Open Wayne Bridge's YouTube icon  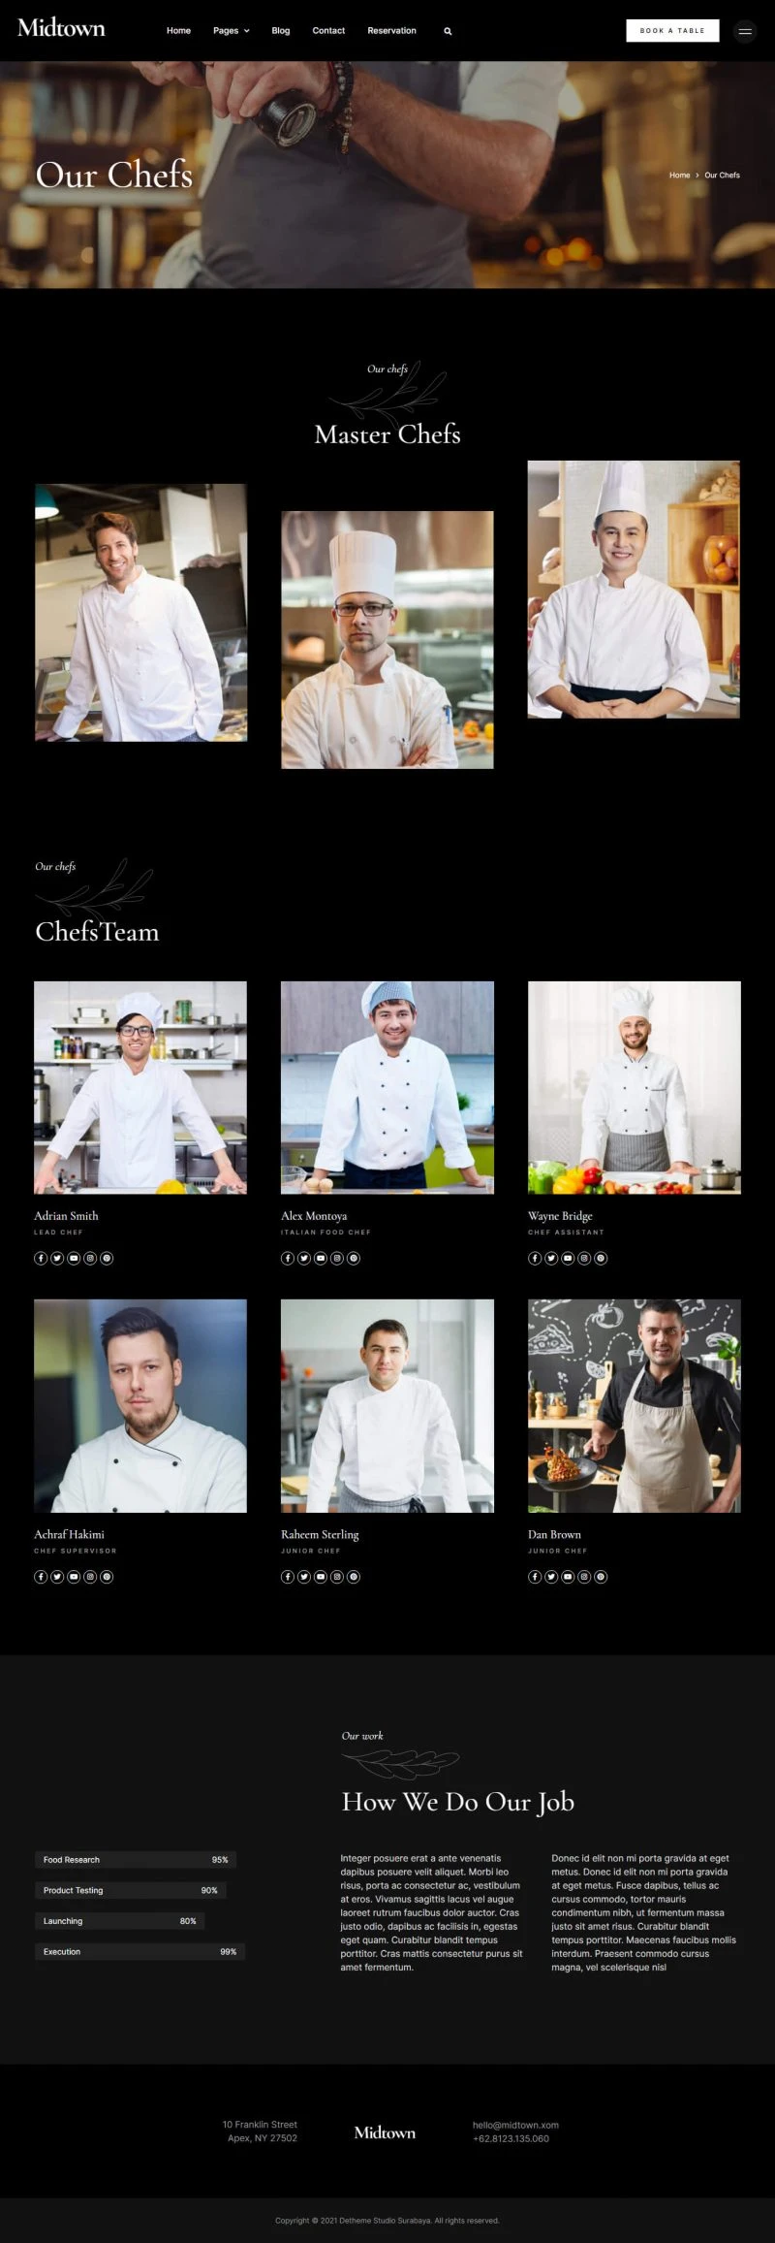point(568,1258)
